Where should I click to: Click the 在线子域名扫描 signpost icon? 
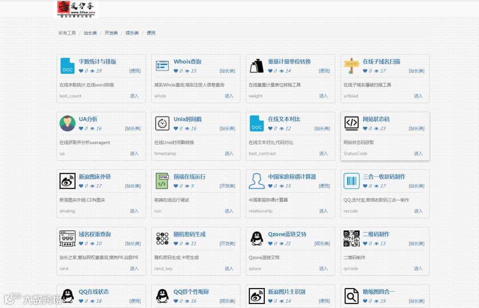point(351,66)
